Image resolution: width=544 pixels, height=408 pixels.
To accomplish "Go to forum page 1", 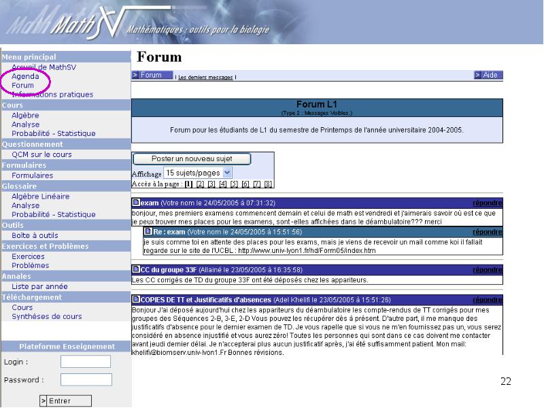I will pos(188,184).
